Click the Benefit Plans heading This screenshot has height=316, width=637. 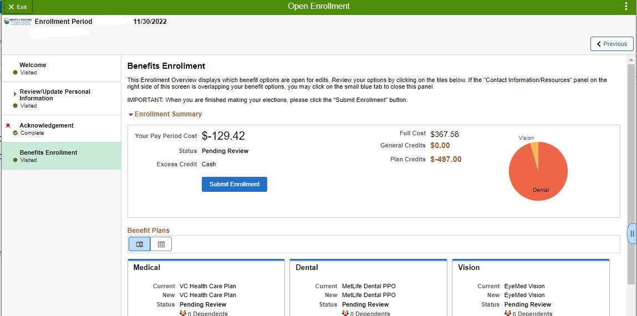[x=149, y=230]
